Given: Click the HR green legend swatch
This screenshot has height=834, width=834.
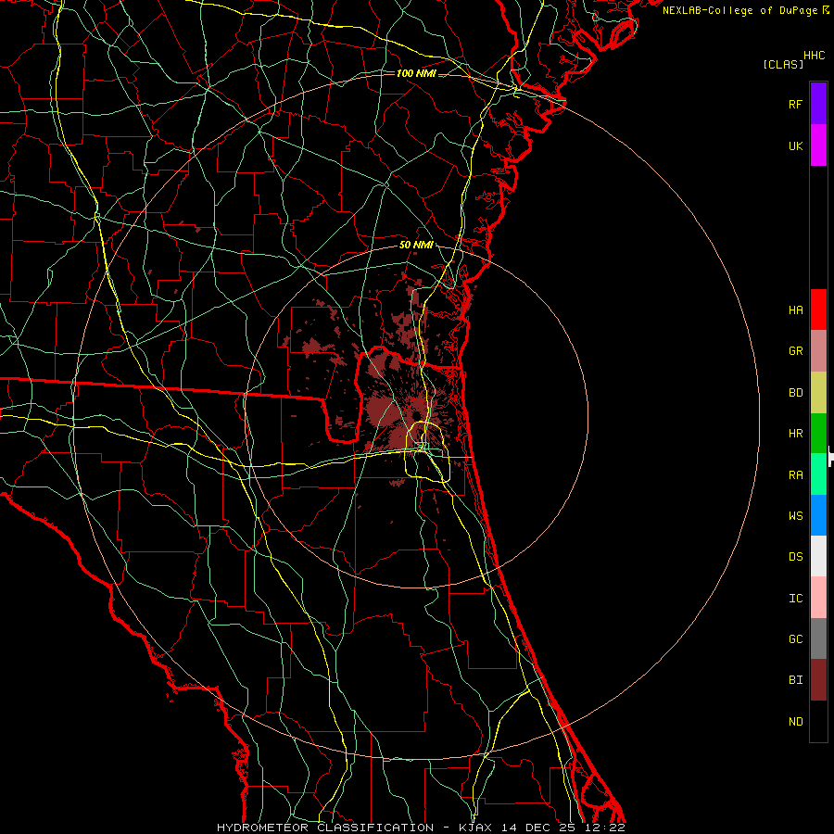Looking at the screenshot, I should (x=818, y=434).
